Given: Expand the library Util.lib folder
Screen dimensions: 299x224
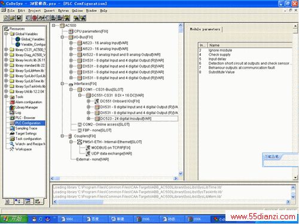Looking at the screenshot, I should [x=6, y=91].
